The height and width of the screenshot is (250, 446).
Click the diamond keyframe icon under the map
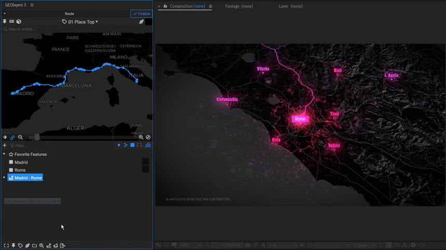coord(5,137)
